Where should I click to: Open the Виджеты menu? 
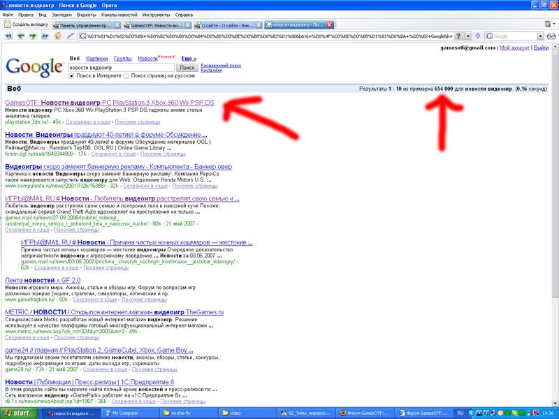(x=86, y=15)
